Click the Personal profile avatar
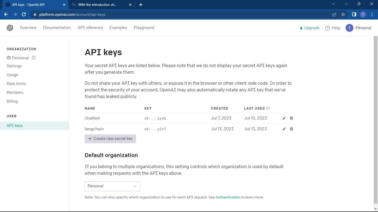 pos(349,28)
